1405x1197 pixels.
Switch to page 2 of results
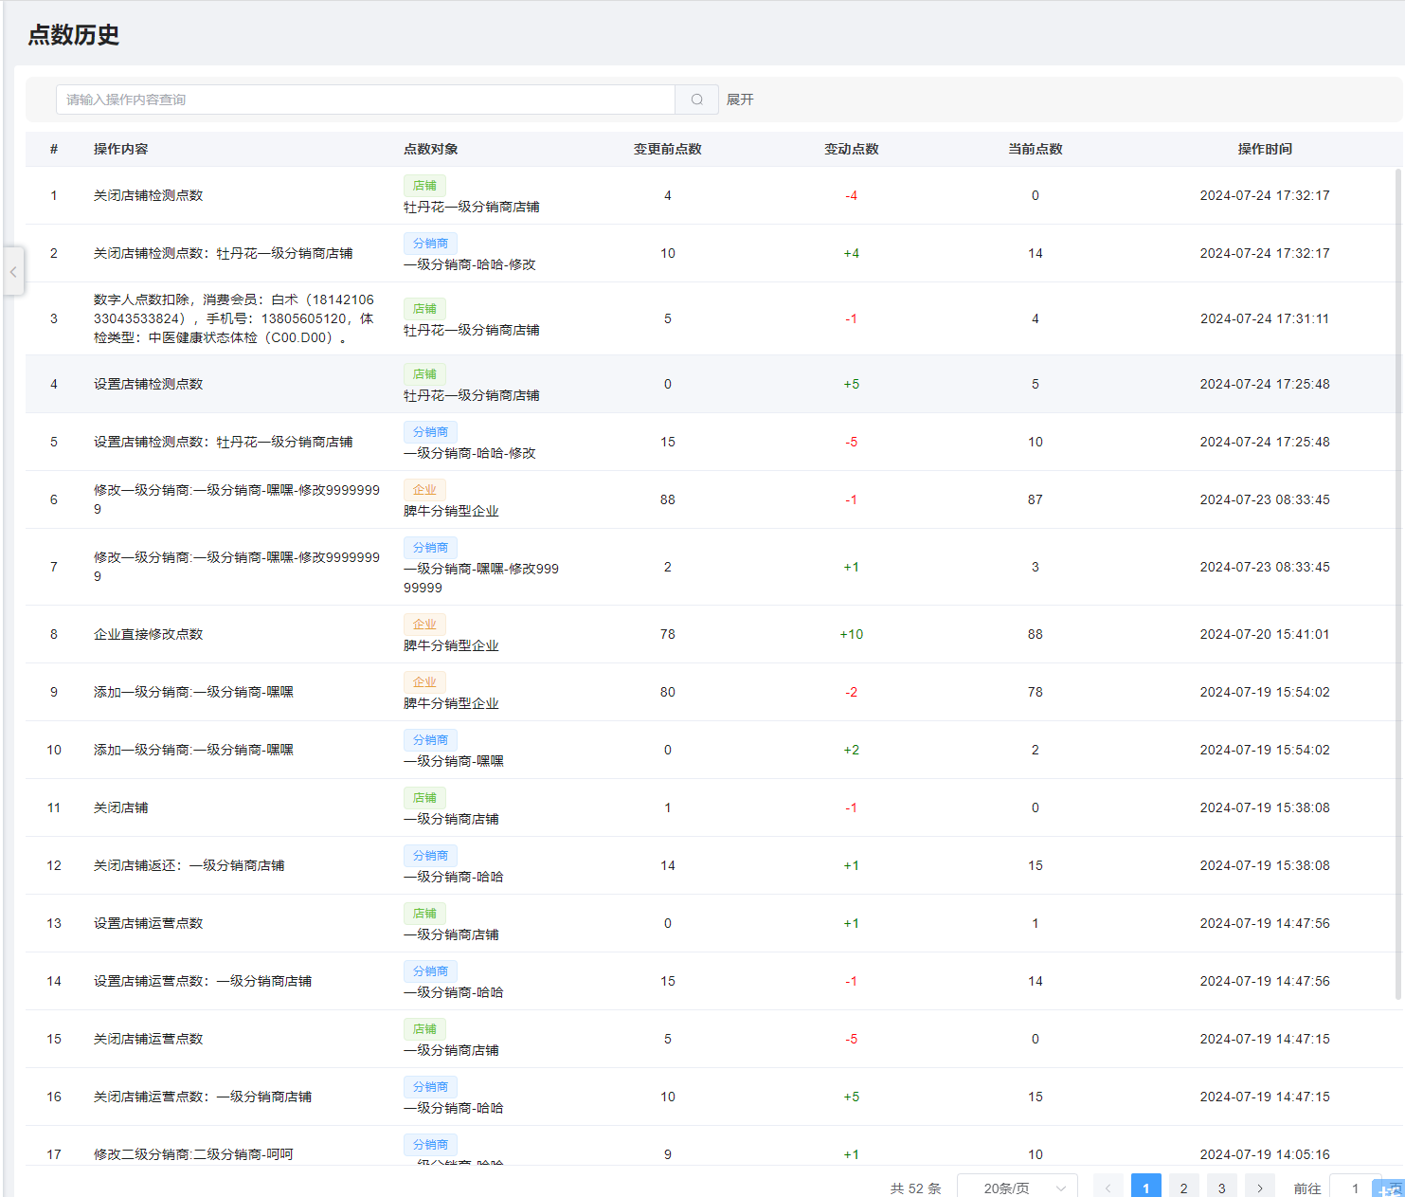coord(1183,1188)
